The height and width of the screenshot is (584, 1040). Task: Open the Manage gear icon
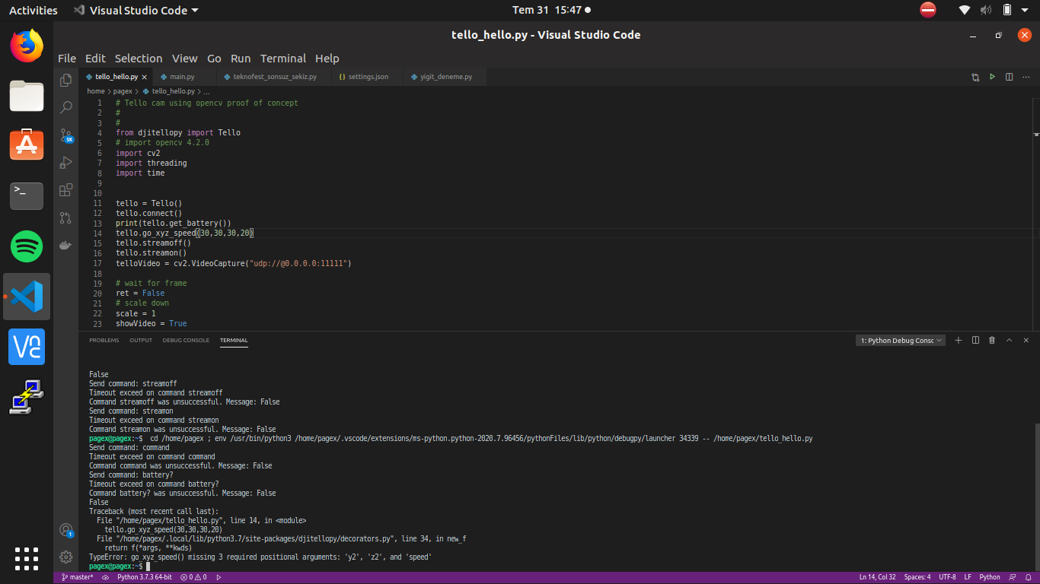click(66, 557)
